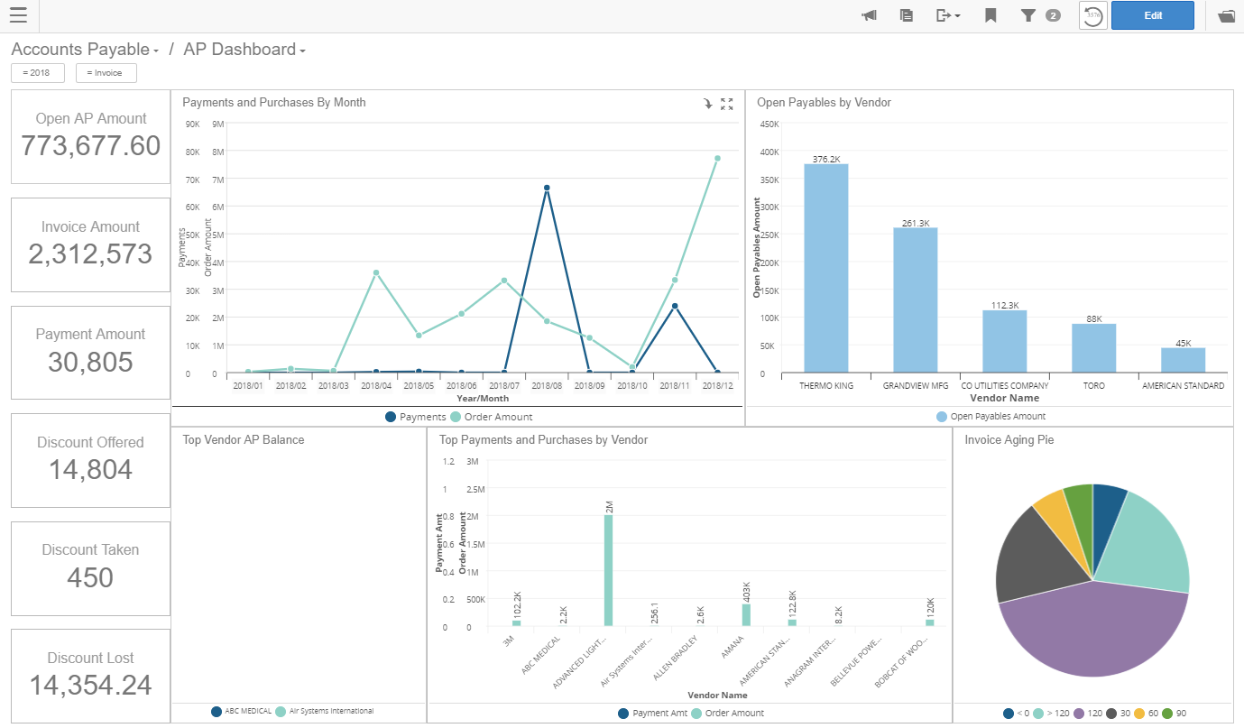Click the megaphone announcement icon
1244x728 pixels.
tap(868, 15)
